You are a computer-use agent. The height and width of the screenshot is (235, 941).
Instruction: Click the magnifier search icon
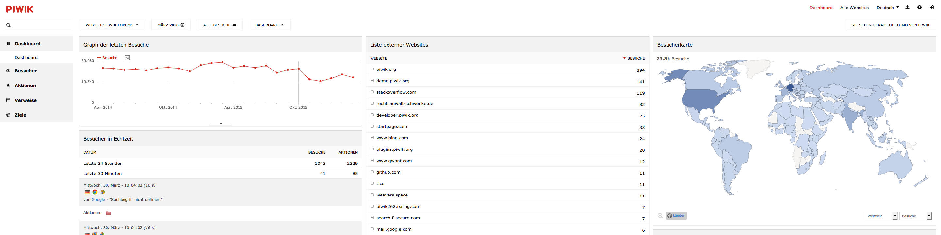point(9,25)
